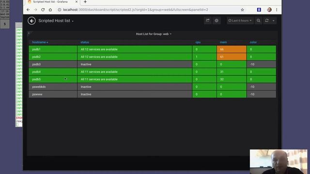Select the pswww hostname cell
The height and width of the screenshot is (174, 310).
pyautogui.click(x=53, y=94)
